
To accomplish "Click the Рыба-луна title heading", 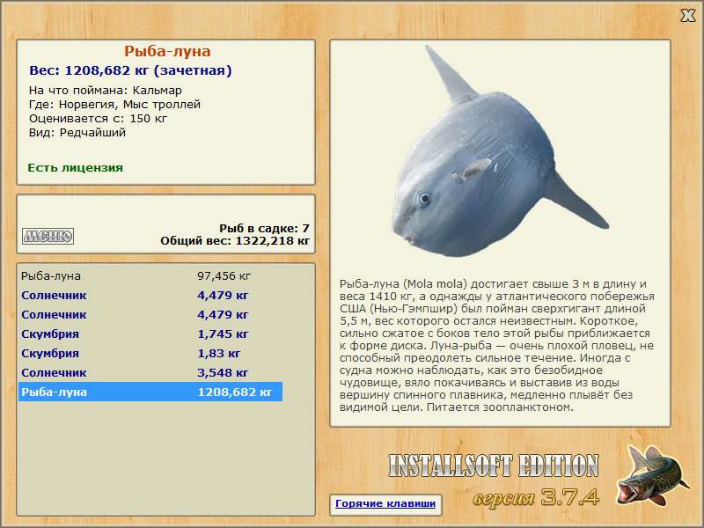I will click(167, 51).
